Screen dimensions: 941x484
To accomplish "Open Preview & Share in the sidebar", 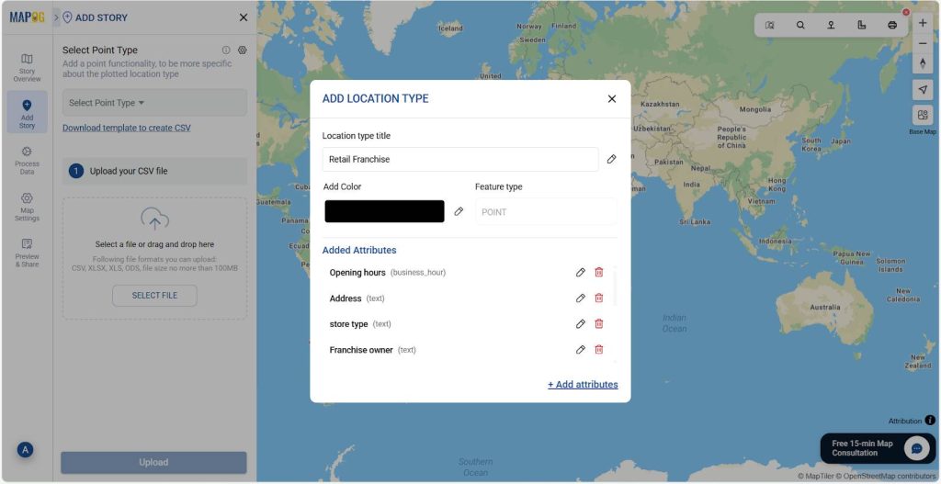I will click(x=27, y=253).
